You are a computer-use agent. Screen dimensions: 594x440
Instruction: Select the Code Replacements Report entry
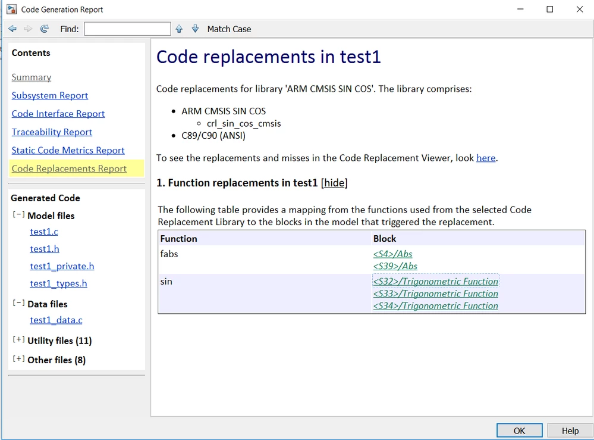(69, 168)
